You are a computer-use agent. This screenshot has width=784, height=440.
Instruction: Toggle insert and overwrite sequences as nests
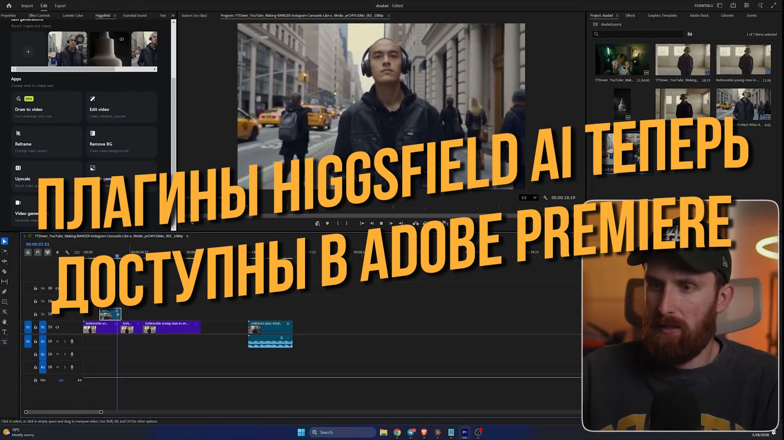click(x=28, y=252)
